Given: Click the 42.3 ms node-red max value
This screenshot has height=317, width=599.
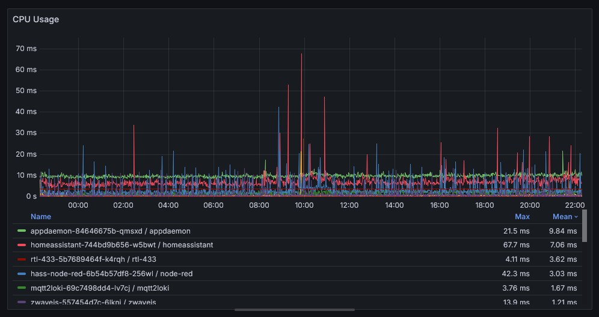Looking at the screenshot, I should point(516,274).
